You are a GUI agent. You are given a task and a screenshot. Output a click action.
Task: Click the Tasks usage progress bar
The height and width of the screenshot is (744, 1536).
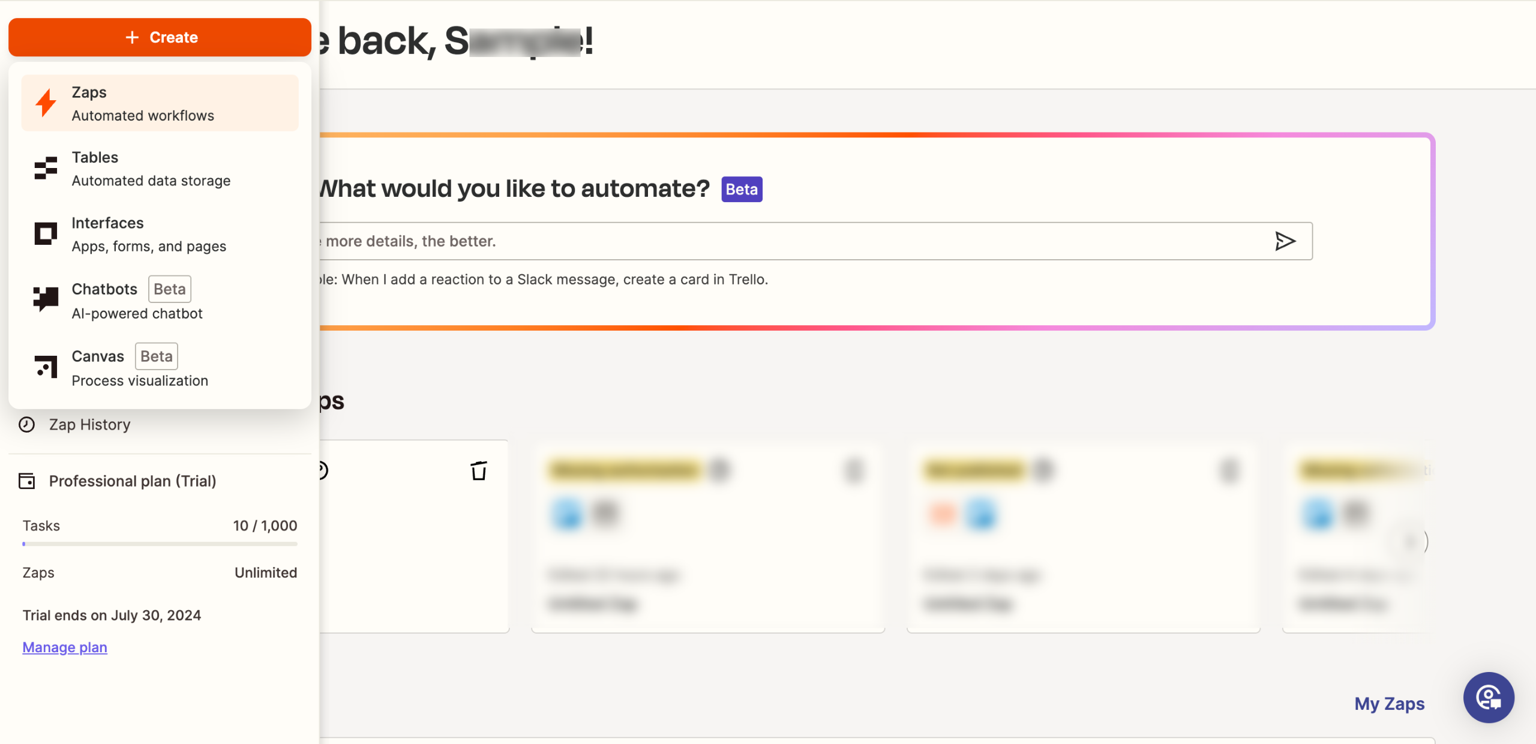pos(160,544)
